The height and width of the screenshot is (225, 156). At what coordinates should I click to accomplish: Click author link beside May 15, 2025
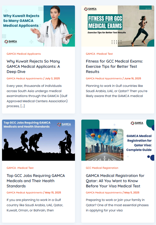pyautogui.click(x=25, y=193)
